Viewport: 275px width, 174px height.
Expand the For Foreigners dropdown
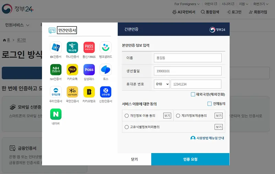[187, 4]
